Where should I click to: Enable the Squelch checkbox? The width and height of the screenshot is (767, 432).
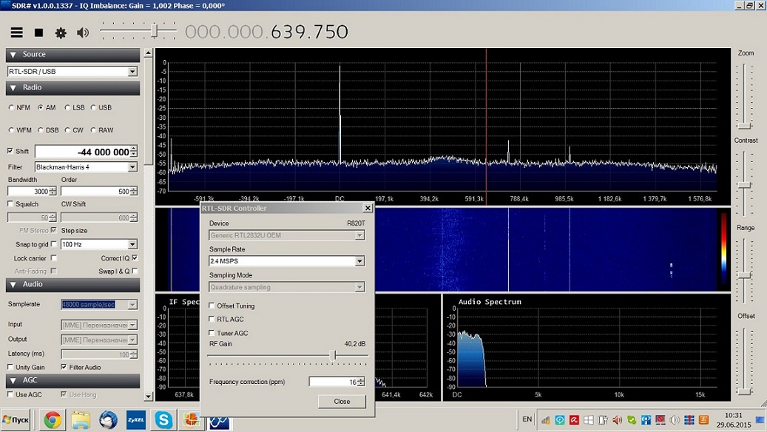pyautogui.click(x=10, y=204)
